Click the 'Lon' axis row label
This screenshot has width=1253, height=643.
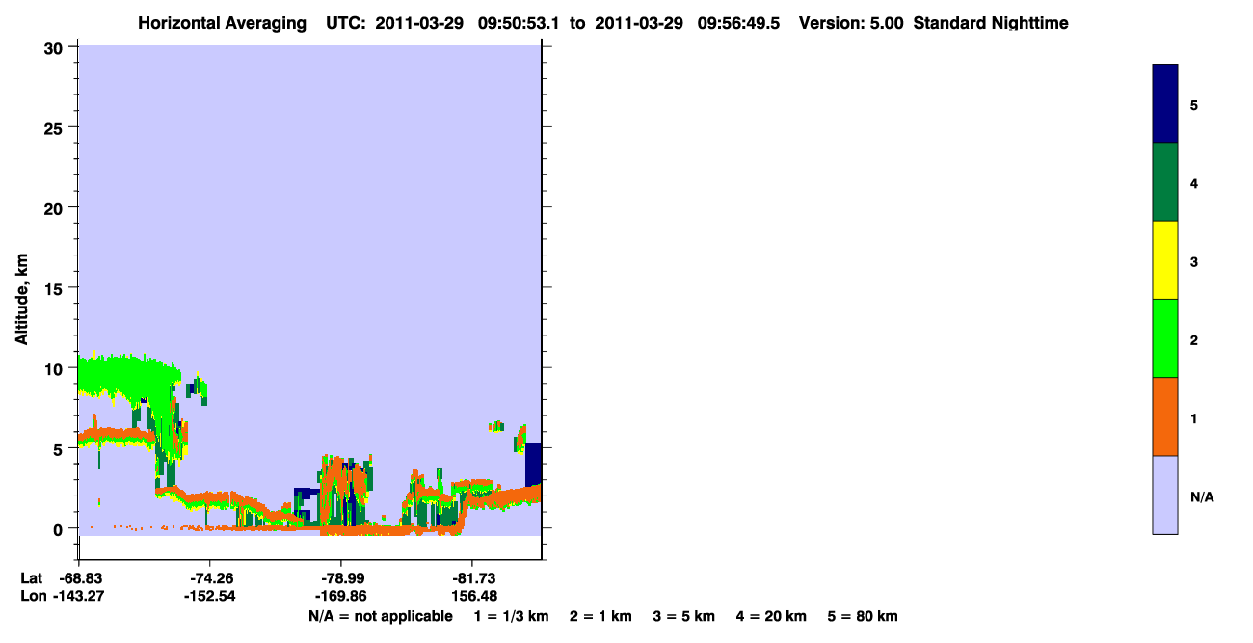32,596
